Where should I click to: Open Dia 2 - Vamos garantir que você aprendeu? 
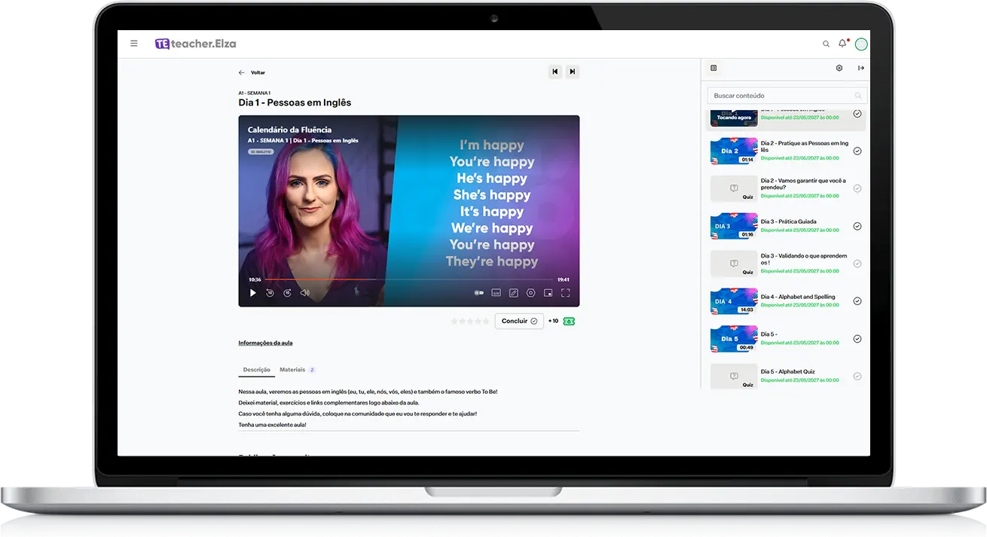point(803,184)
